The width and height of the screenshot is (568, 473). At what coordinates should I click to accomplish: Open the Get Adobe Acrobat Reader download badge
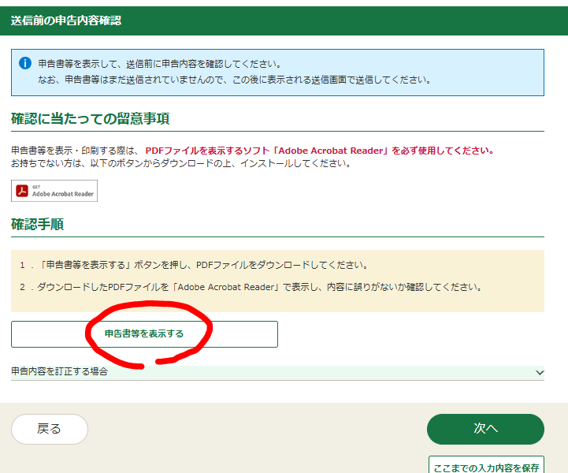54,191
